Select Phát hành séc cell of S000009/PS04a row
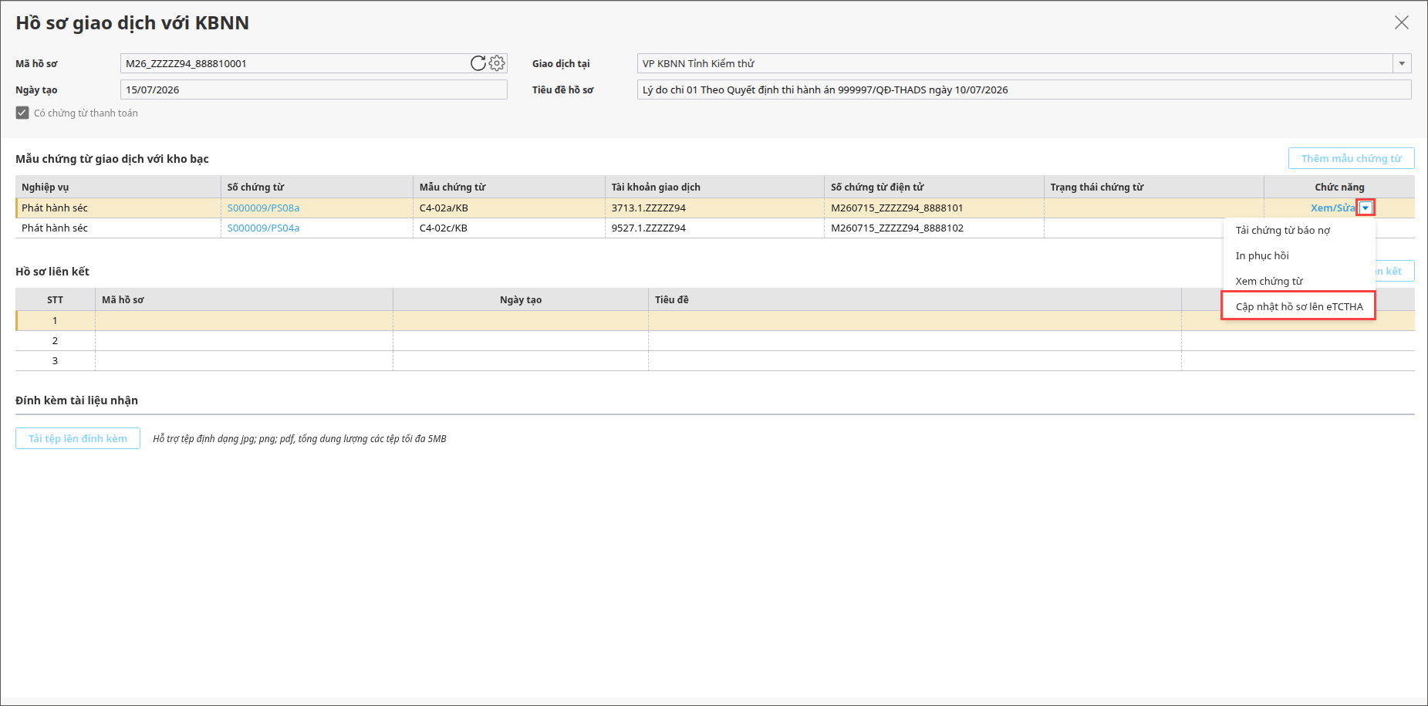Viewport: 1428px width, 706px height. pyautogui.click(x=118, y=228)
